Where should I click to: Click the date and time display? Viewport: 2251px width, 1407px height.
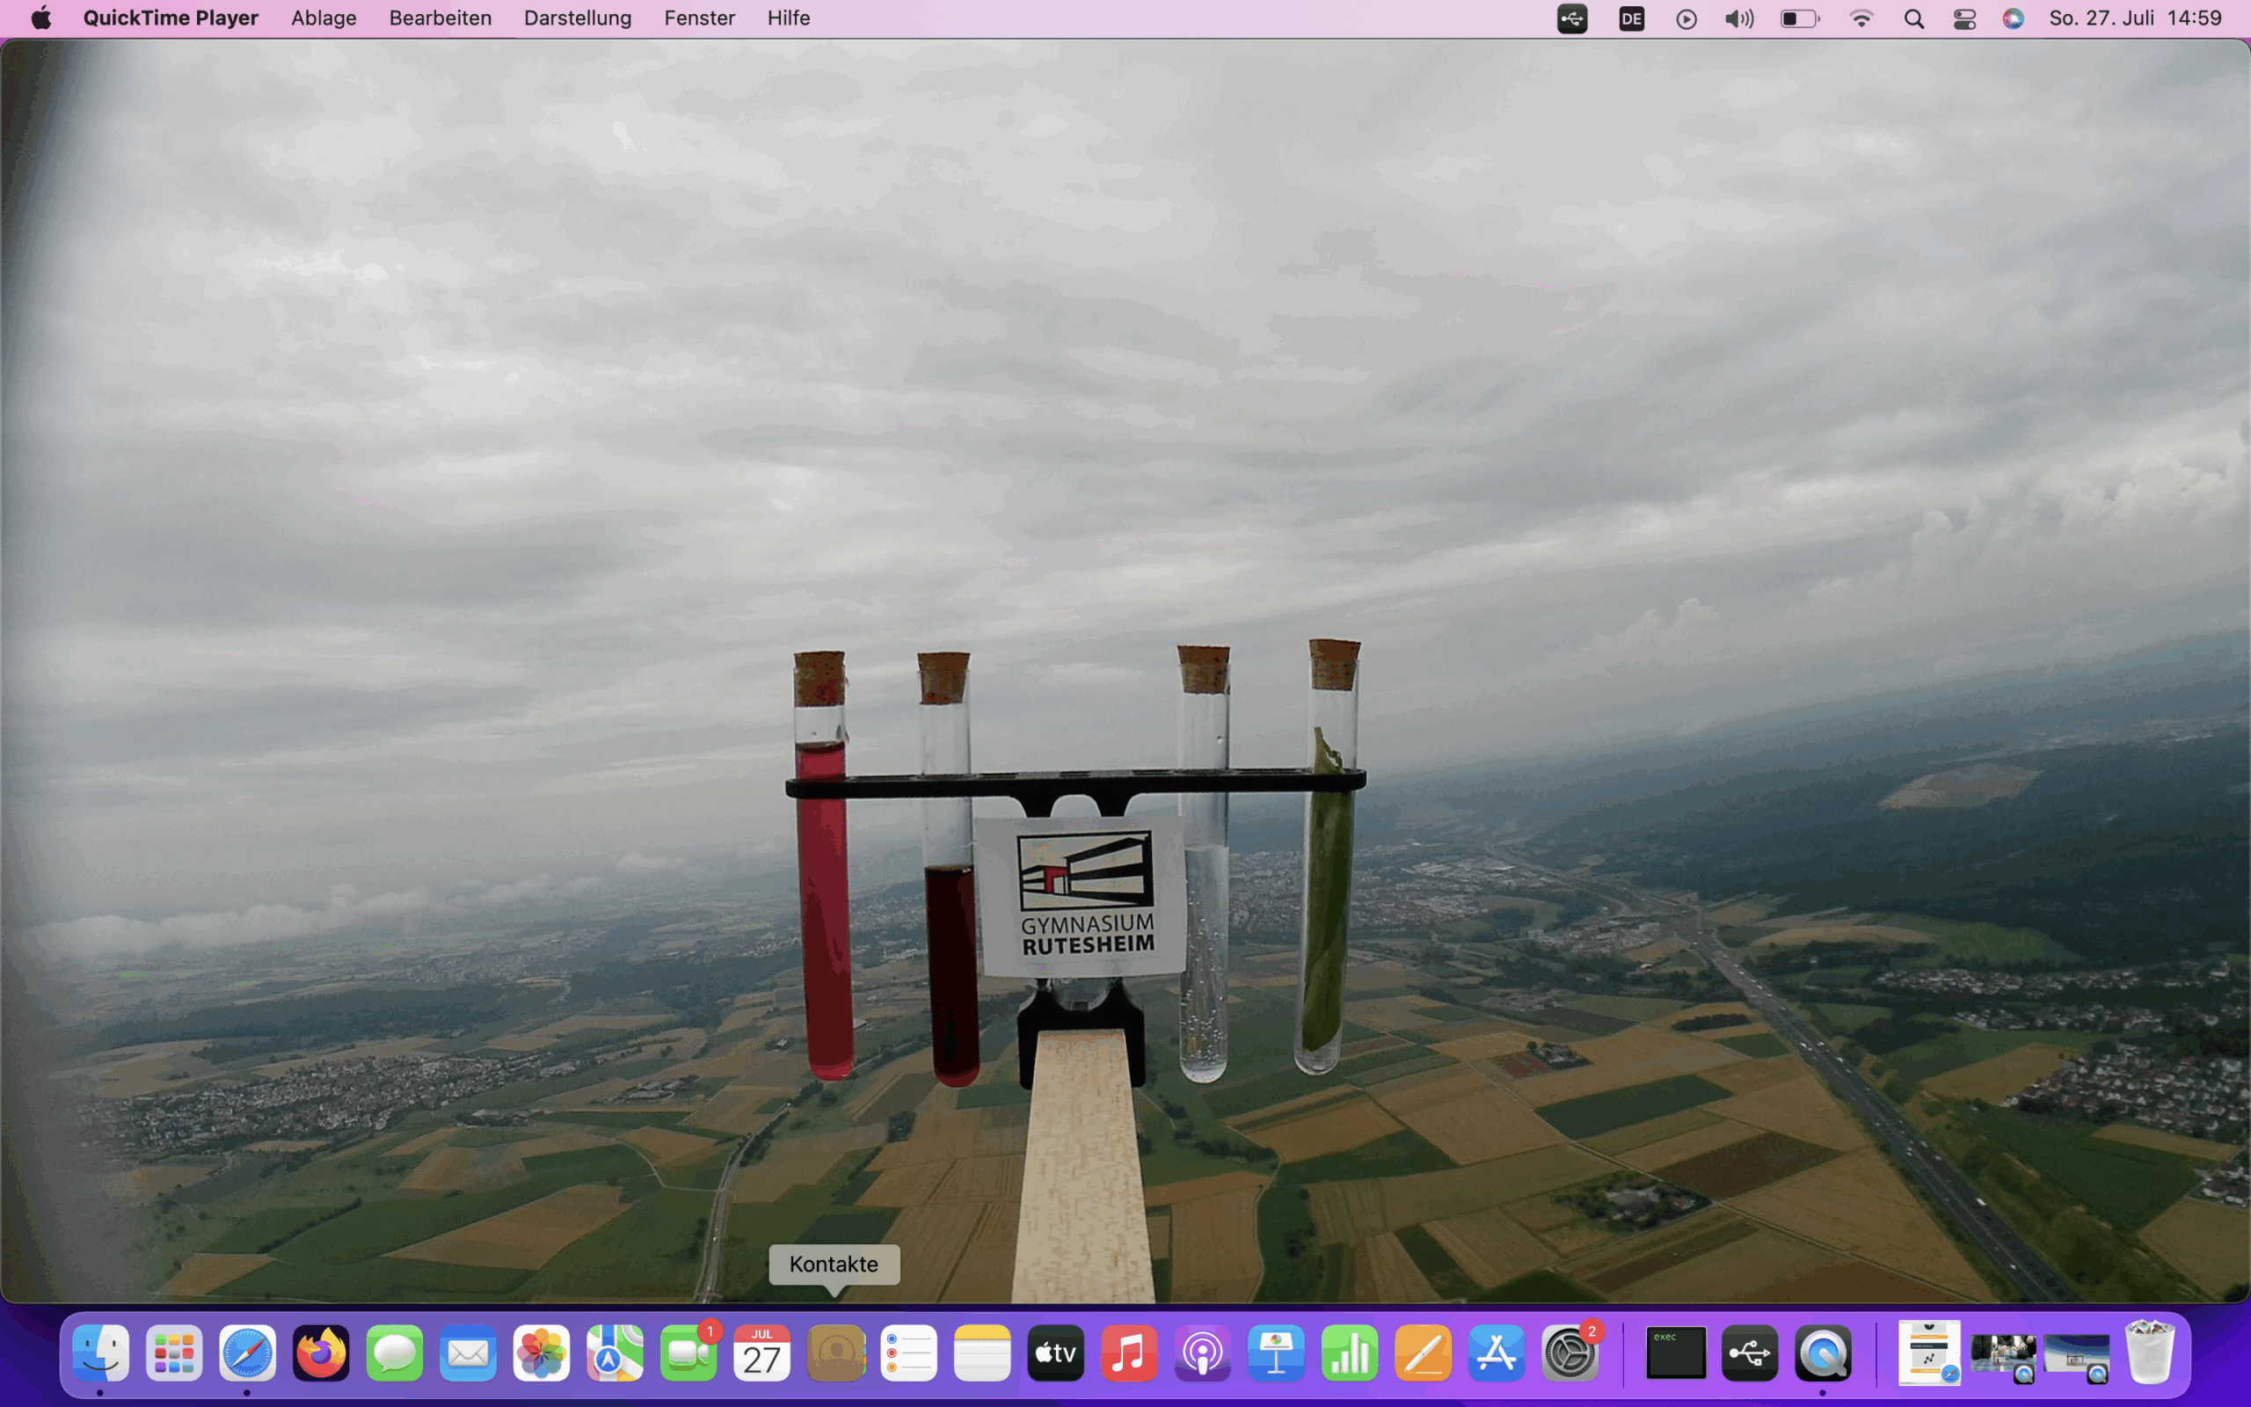tap(2135, 18)
